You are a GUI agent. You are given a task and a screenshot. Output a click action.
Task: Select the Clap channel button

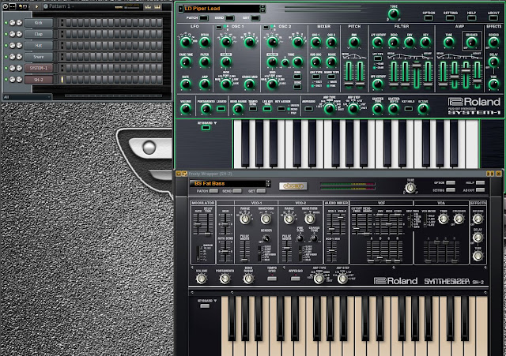(39, 34)
